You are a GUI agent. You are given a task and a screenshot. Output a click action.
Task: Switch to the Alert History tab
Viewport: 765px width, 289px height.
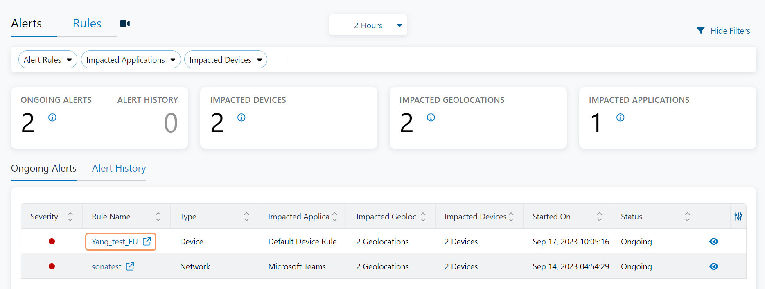click(x=119, y=168)
